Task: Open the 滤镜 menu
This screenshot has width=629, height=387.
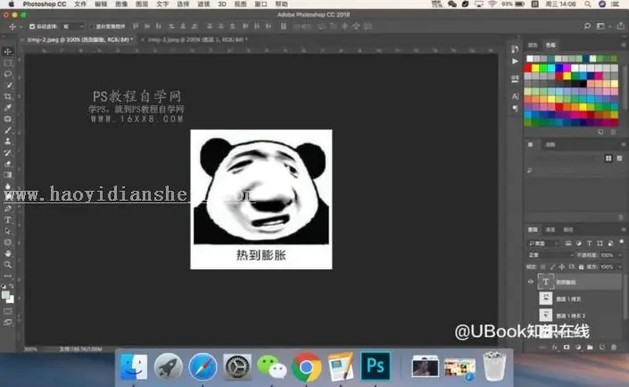Action: click(203, 4)
